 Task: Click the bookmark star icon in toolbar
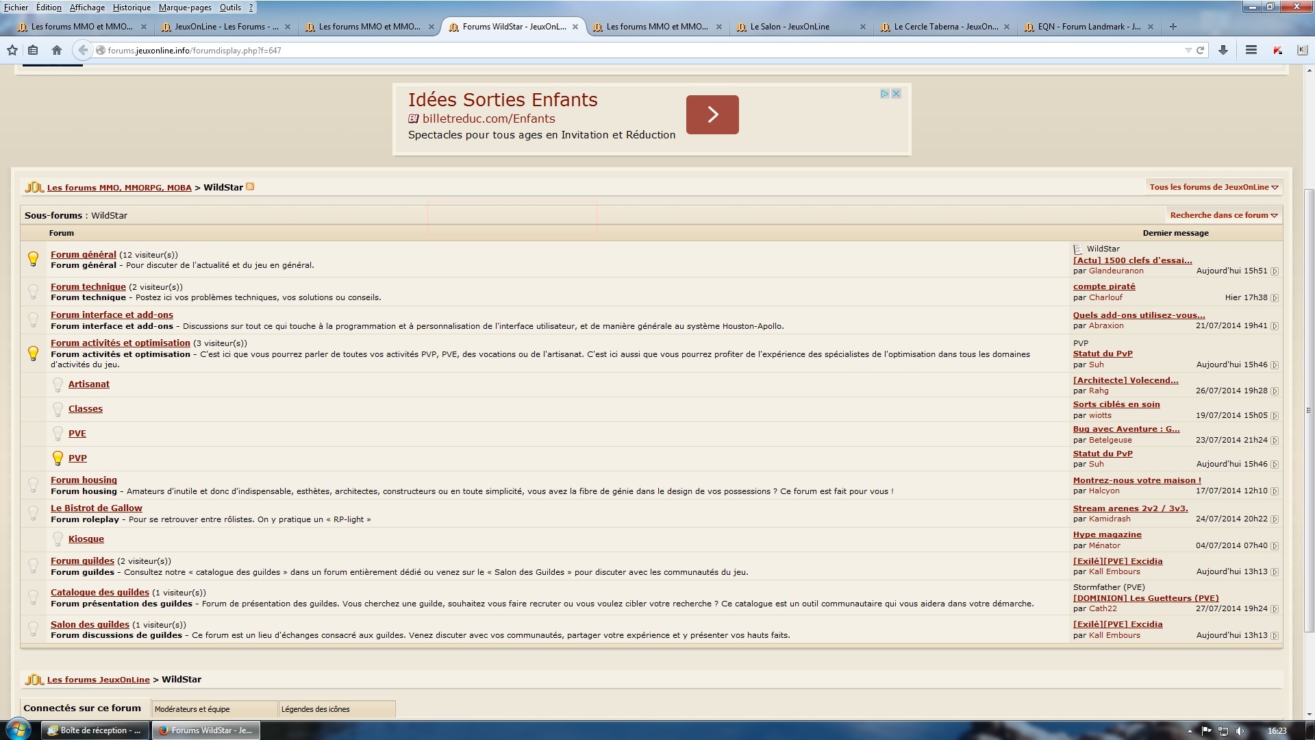pyautogui.click(x=12, y=50)
